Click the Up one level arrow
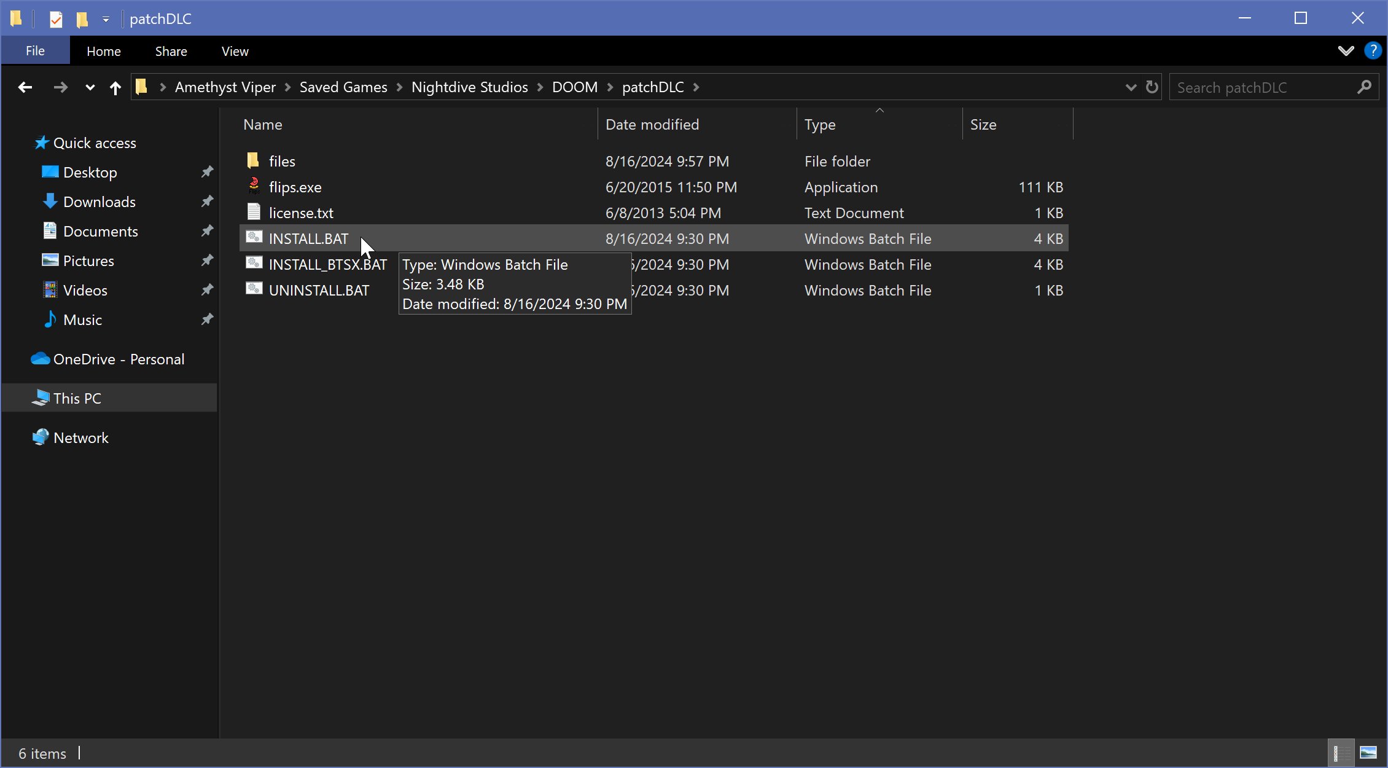 tap(115, 88)
